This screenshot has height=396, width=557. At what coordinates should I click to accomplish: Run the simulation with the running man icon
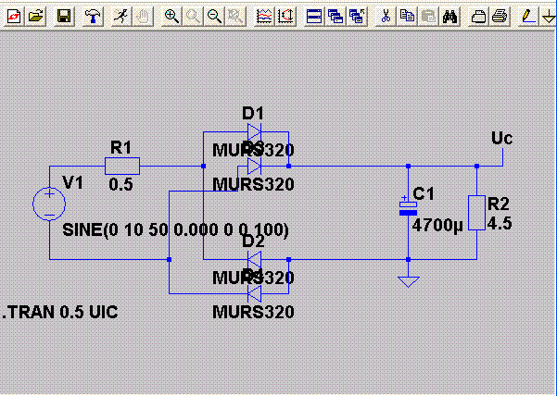click(121, 17)
